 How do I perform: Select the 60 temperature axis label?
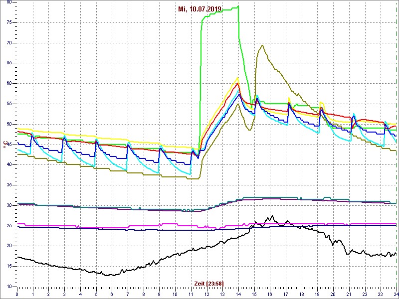[x=8, y=83]
